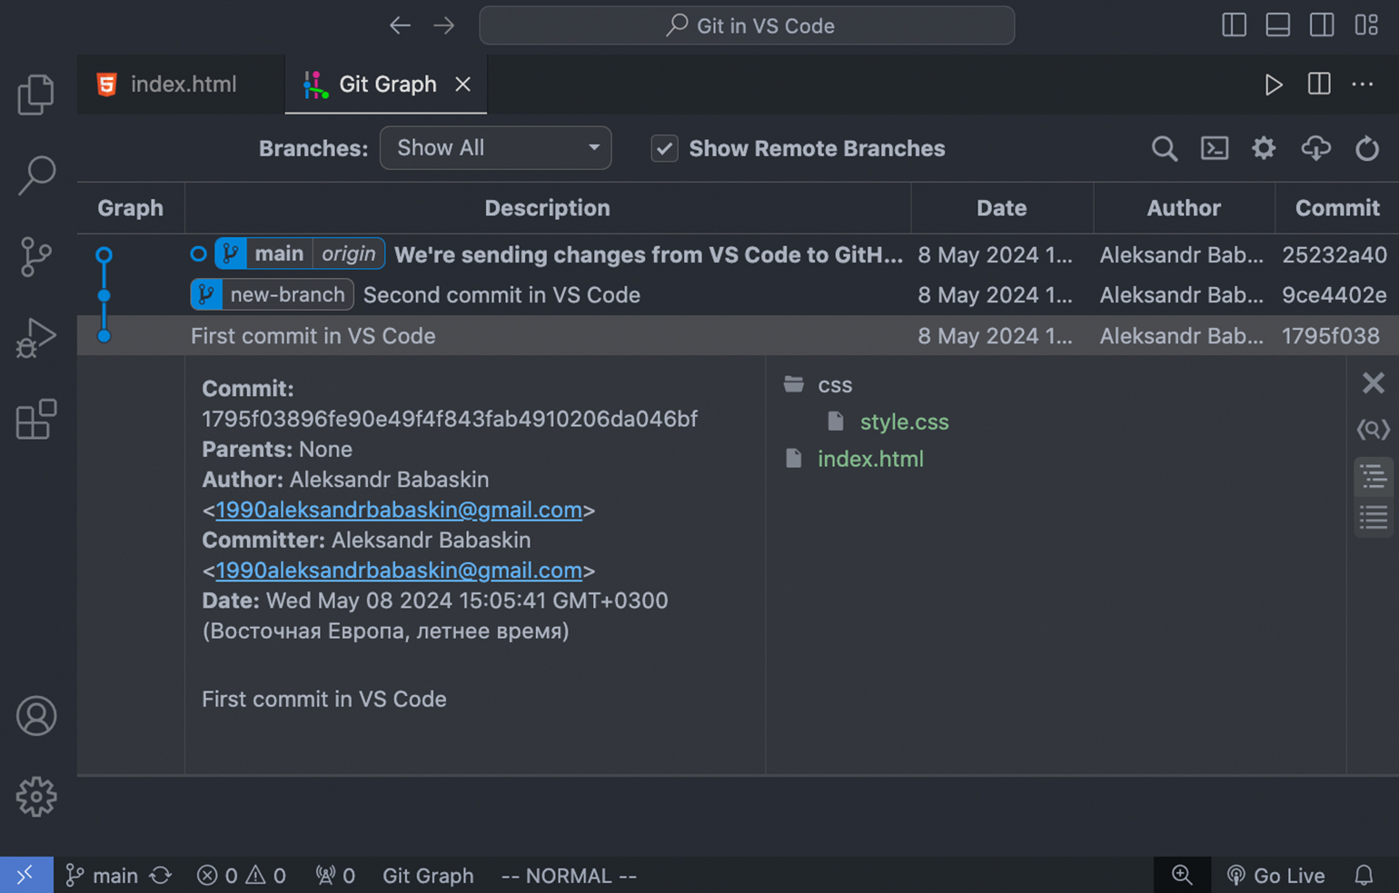Open the More Actions ellipsis menu

[x=1363, y=84]
